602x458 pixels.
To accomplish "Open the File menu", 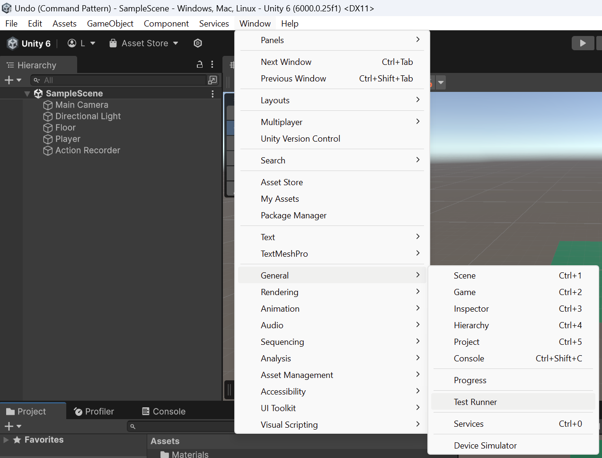I will pyautogui.click(x=11, y=24).
